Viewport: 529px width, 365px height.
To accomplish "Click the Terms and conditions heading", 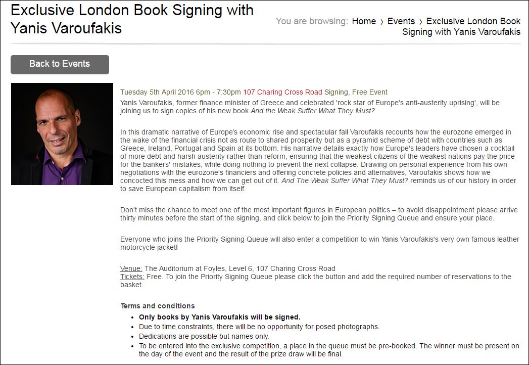I will (158, 306).
